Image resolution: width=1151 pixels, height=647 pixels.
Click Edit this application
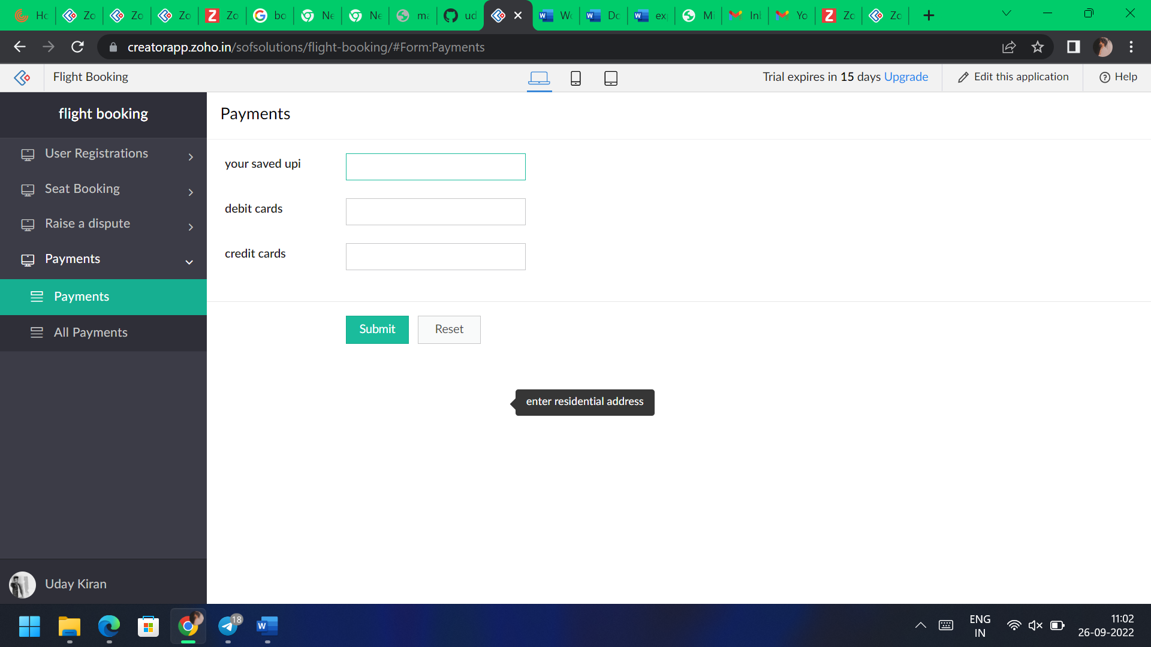click(1013, 77)
